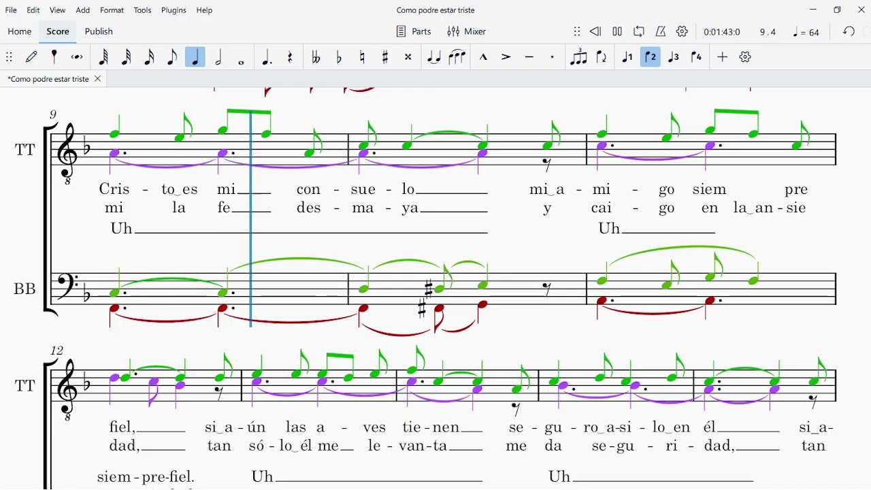Image resolution: width=871 pixels, height=490 pixels.
Task: Toggle note input mode pencil
Action: point(32,58)
